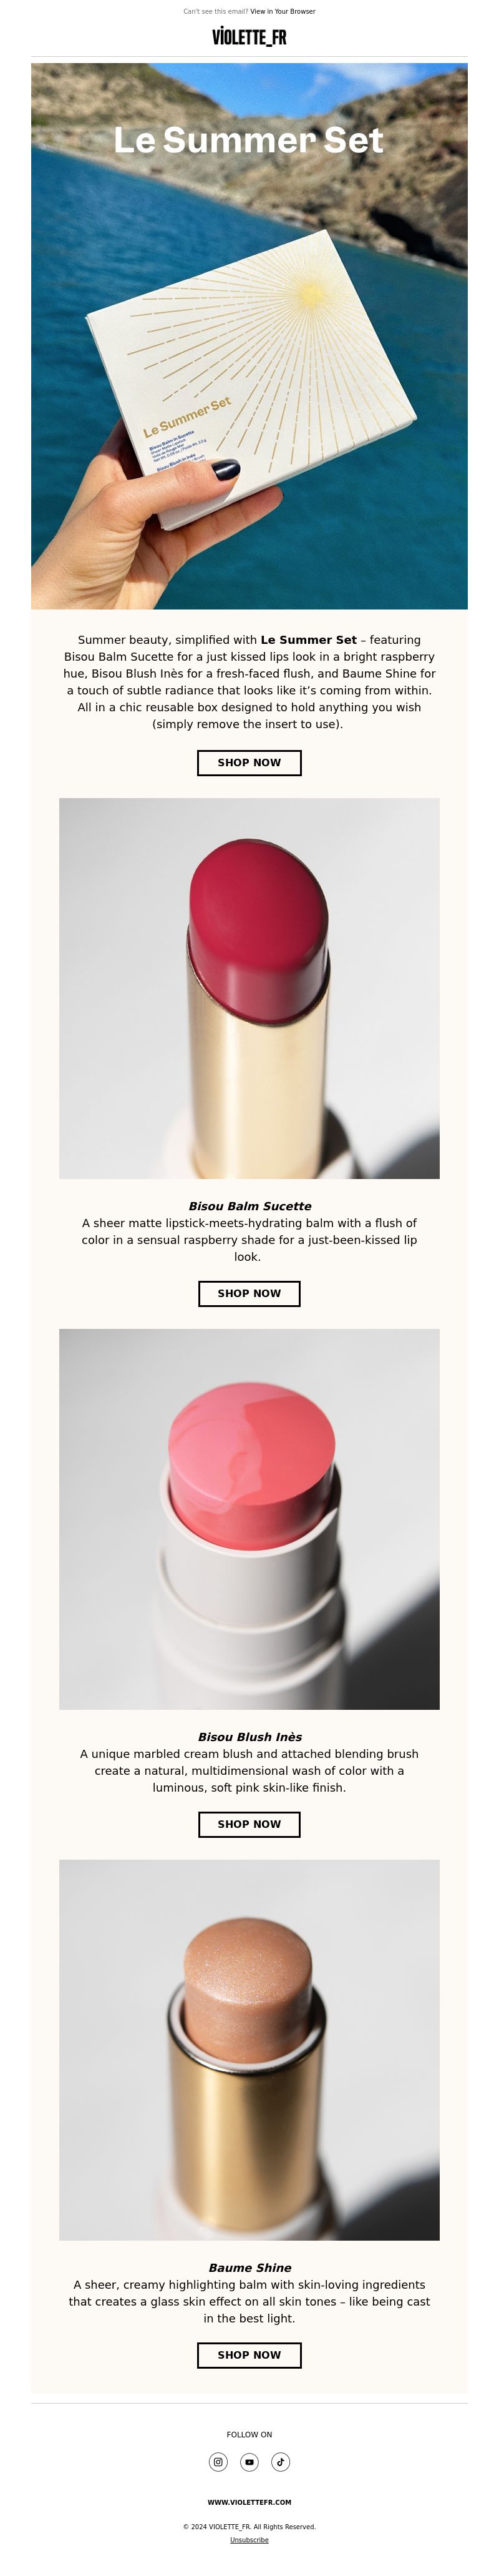Viewport: 499px width, 2576px height.
Task: Open the Instagram icon in the footer
Action: click(218, 2461)
